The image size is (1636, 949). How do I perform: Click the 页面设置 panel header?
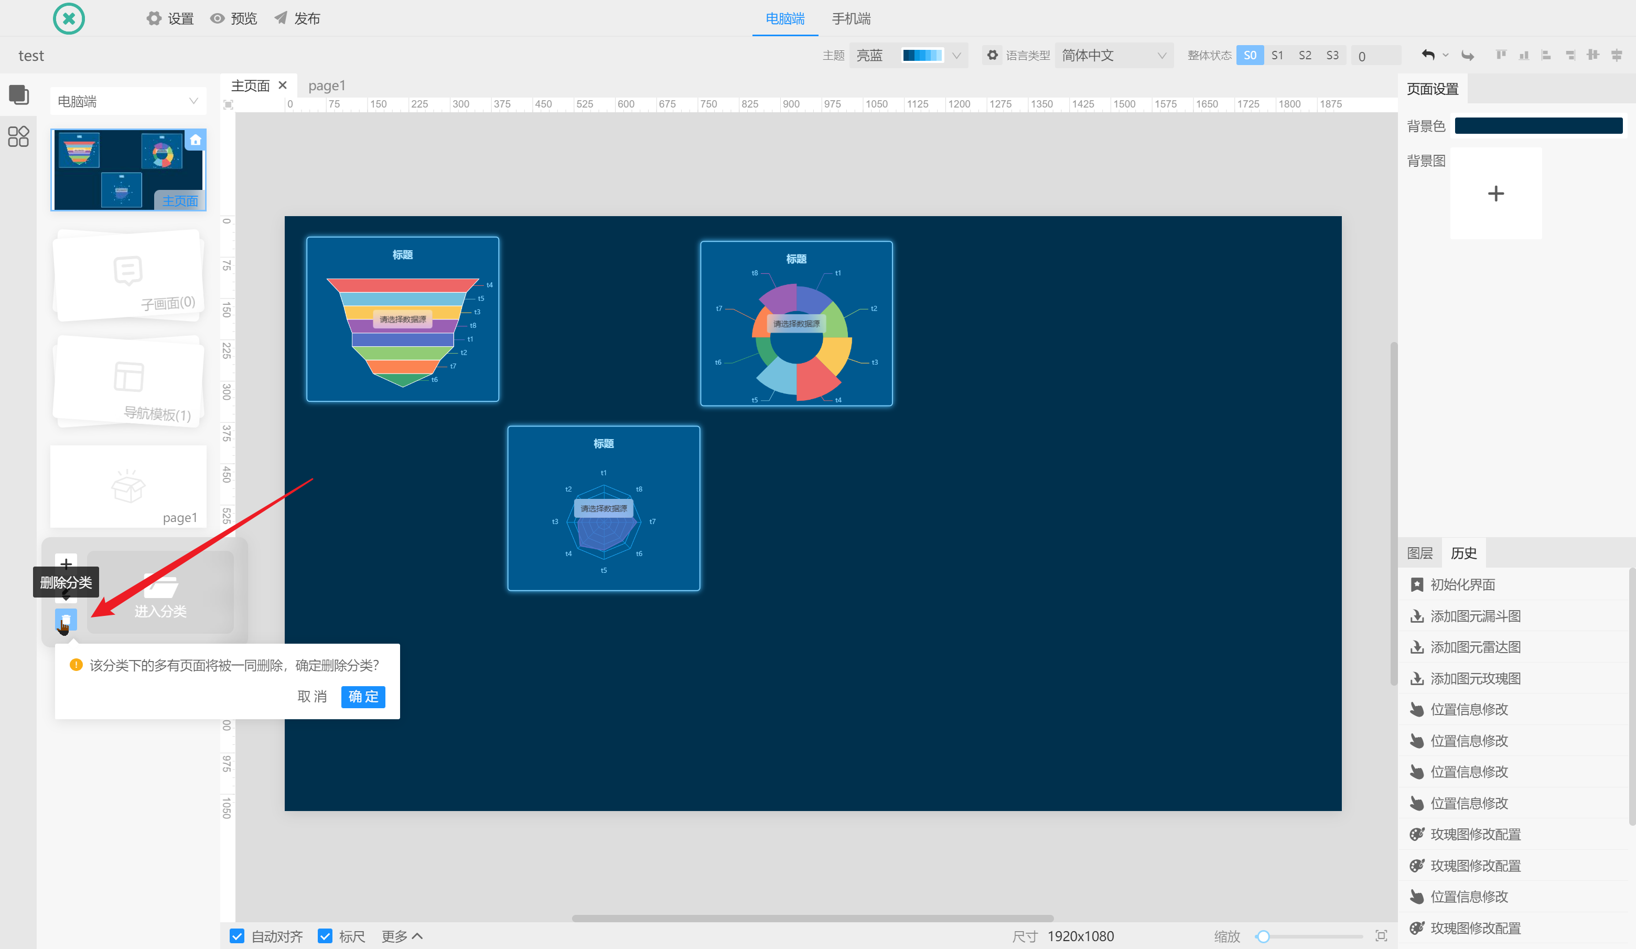coord(1433,88)
